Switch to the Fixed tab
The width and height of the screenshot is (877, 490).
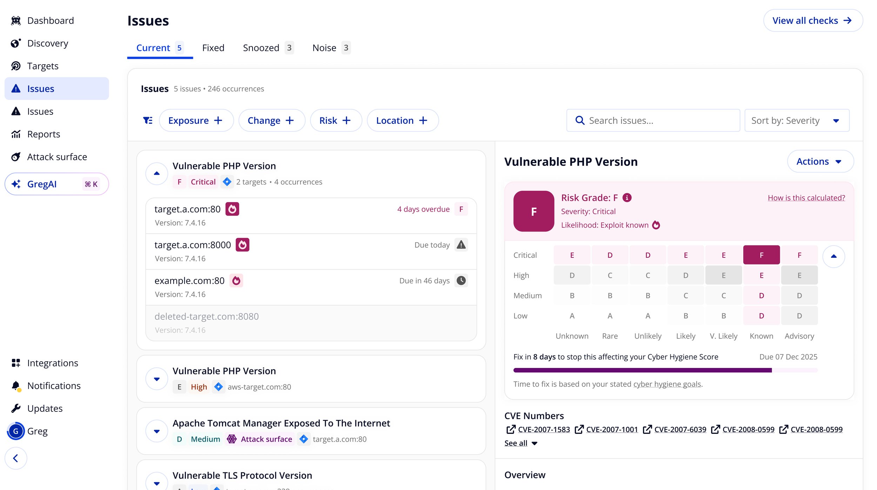[213, 48]
